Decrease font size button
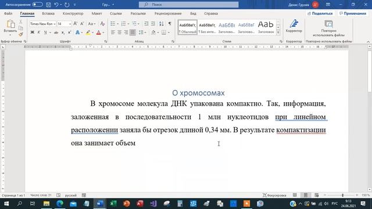 82,24
